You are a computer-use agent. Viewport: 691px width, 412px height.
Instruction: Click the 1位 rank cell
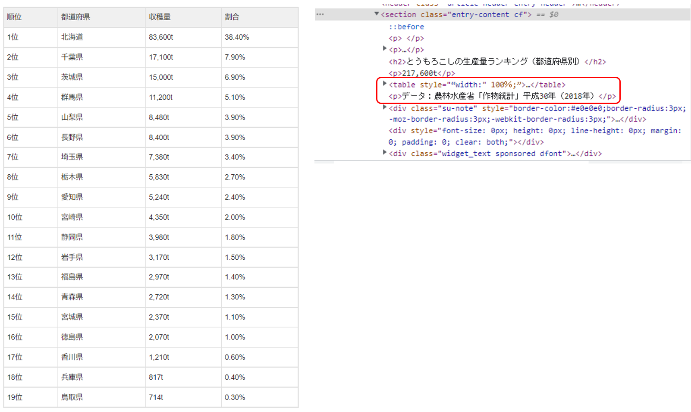[31, 38]
